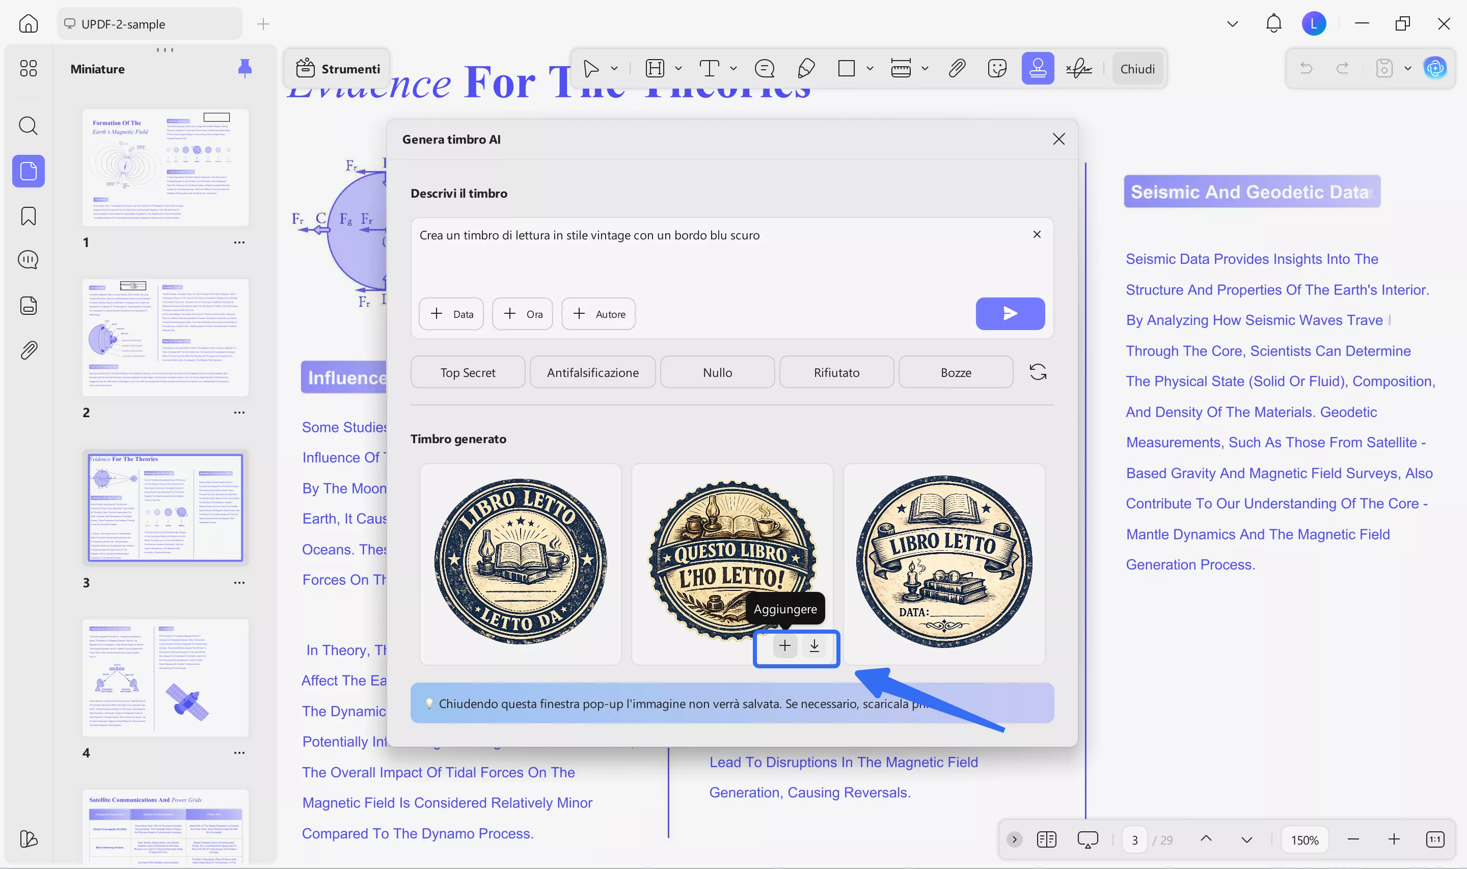Click the paperclip attachment tool
This screenshot has width=1467, height=869.
coord(956,68)
